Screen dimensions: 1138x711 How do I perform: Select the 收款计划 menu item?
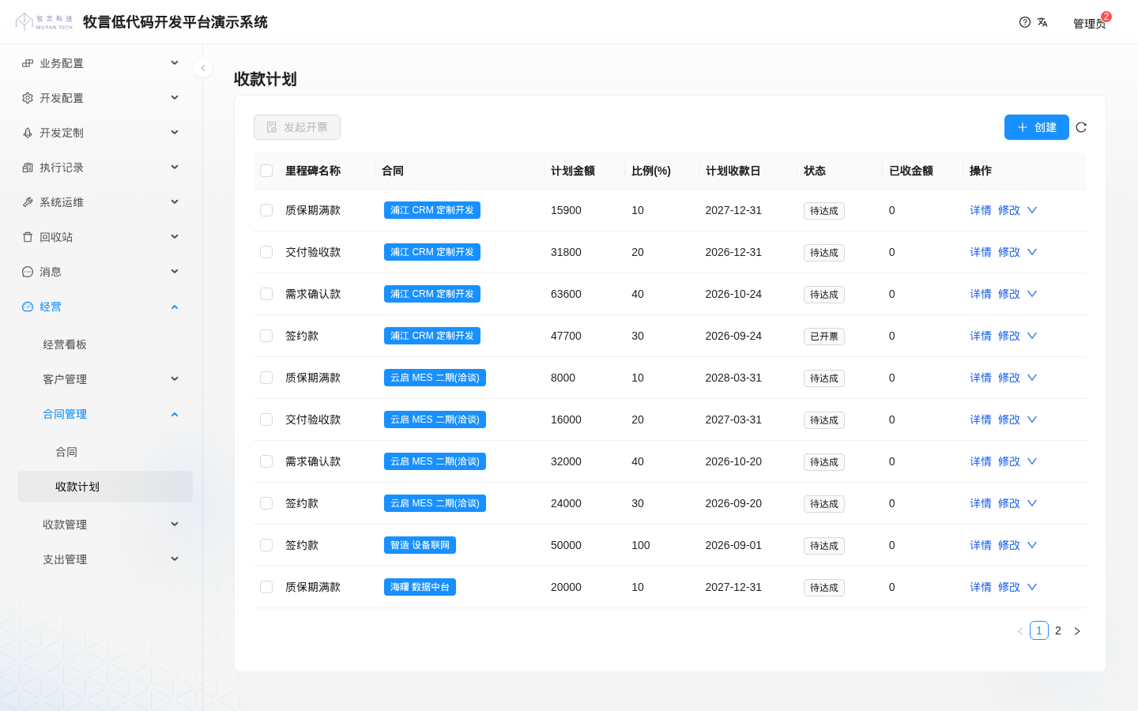tap(105, 487)
